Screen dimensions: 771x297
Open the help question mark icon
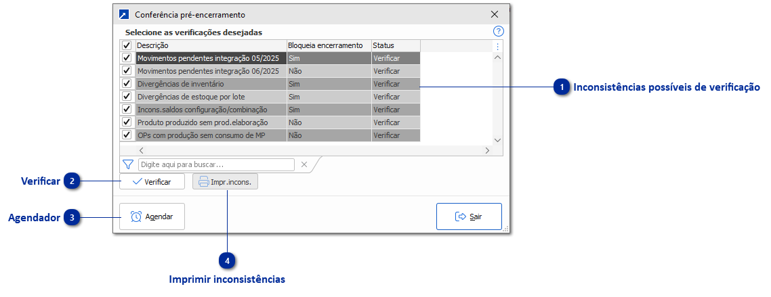(499, 31)
